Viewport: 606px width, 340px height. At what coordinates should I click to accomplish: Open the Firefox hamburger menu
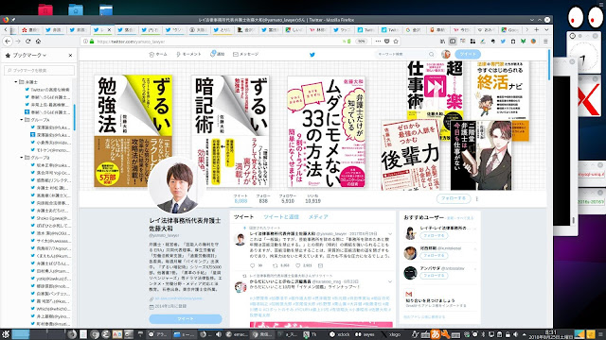coord(545,42)
